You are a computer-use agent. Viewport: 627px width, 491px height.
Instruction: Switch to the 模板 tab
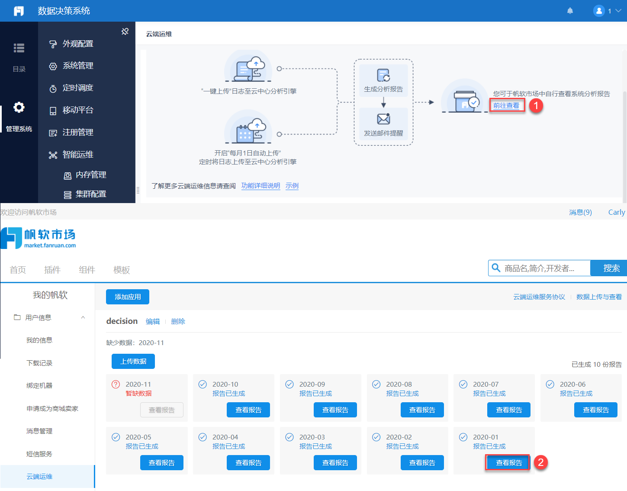coord(122,270)
